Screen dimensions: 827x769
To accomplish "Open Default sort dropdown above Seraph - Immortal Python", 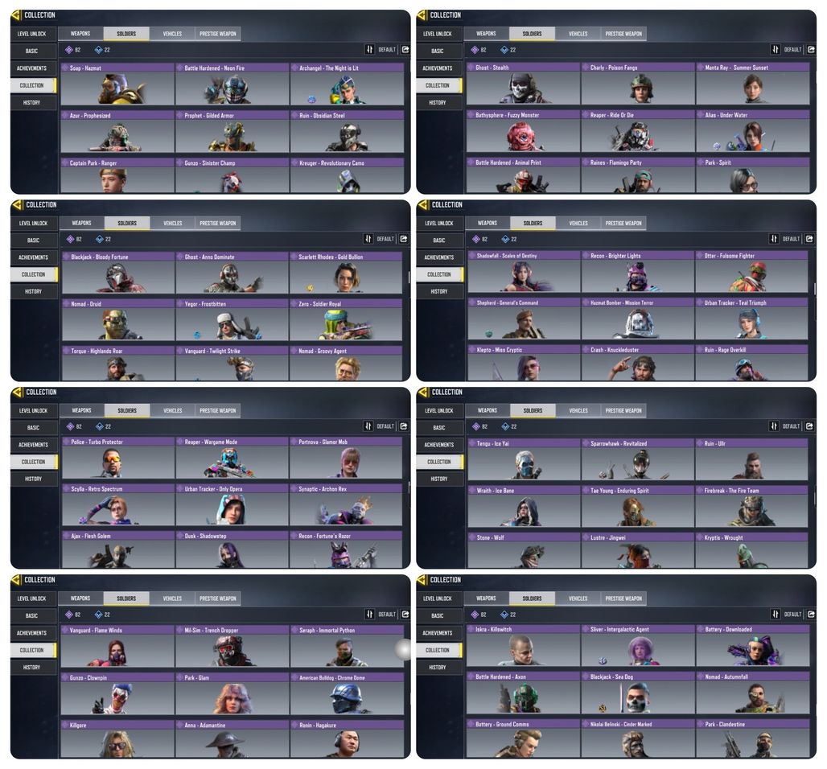I will click(x=387, y=615).
